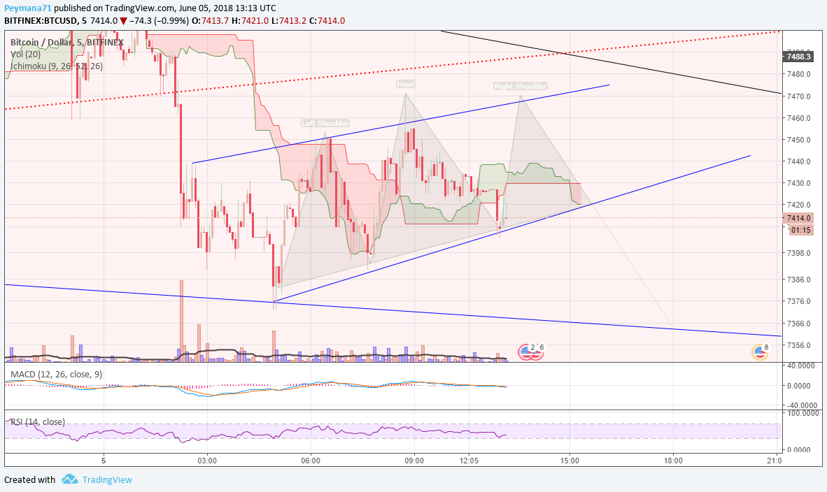Click the red down-triangle price change icon
The image size is (827, 492).
pyautogui.click(x=123, y=21)
